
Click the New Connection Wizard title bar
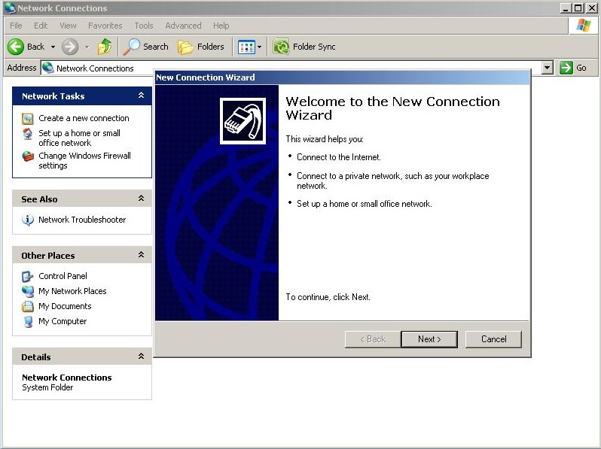[x=343, y=77]
